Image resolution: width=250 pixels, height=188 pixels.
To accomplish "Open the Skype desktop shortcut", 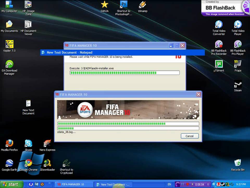I will [28, 144].
